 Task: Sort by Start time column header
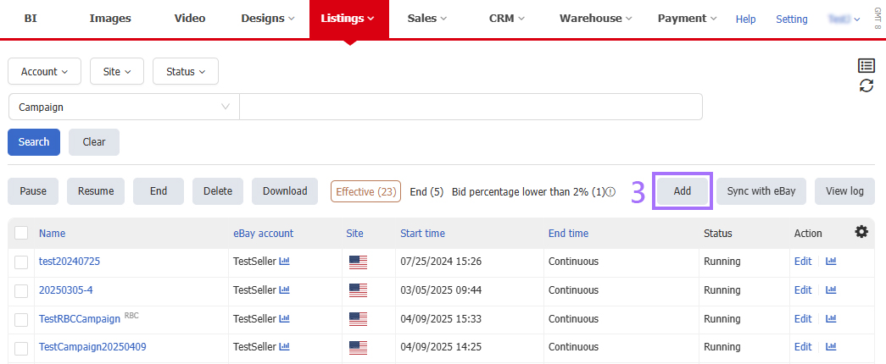[422, 233]
